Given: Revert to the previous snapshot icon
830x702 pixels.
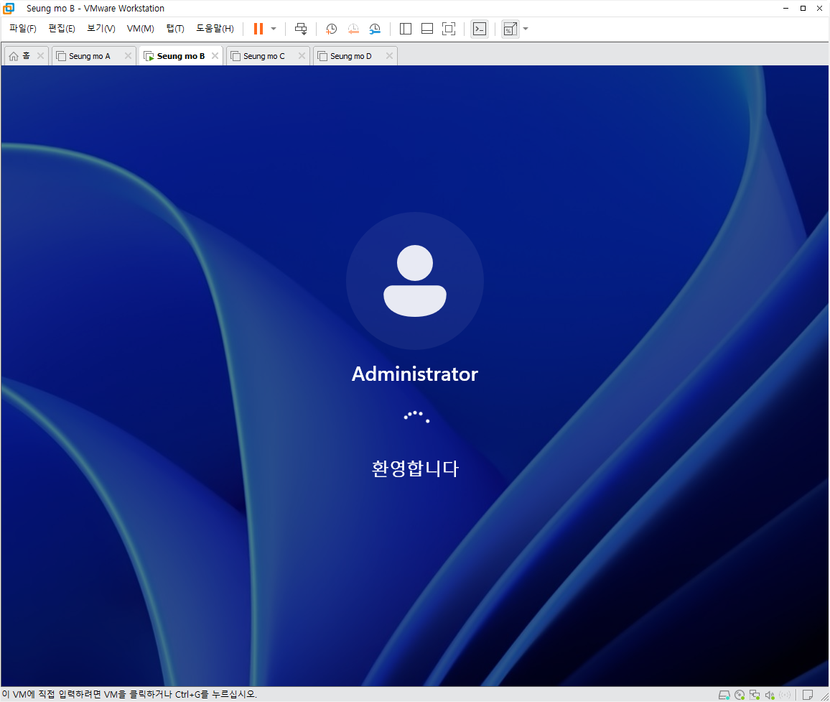Looking at the screenshot, I should [x=353, y=29].
